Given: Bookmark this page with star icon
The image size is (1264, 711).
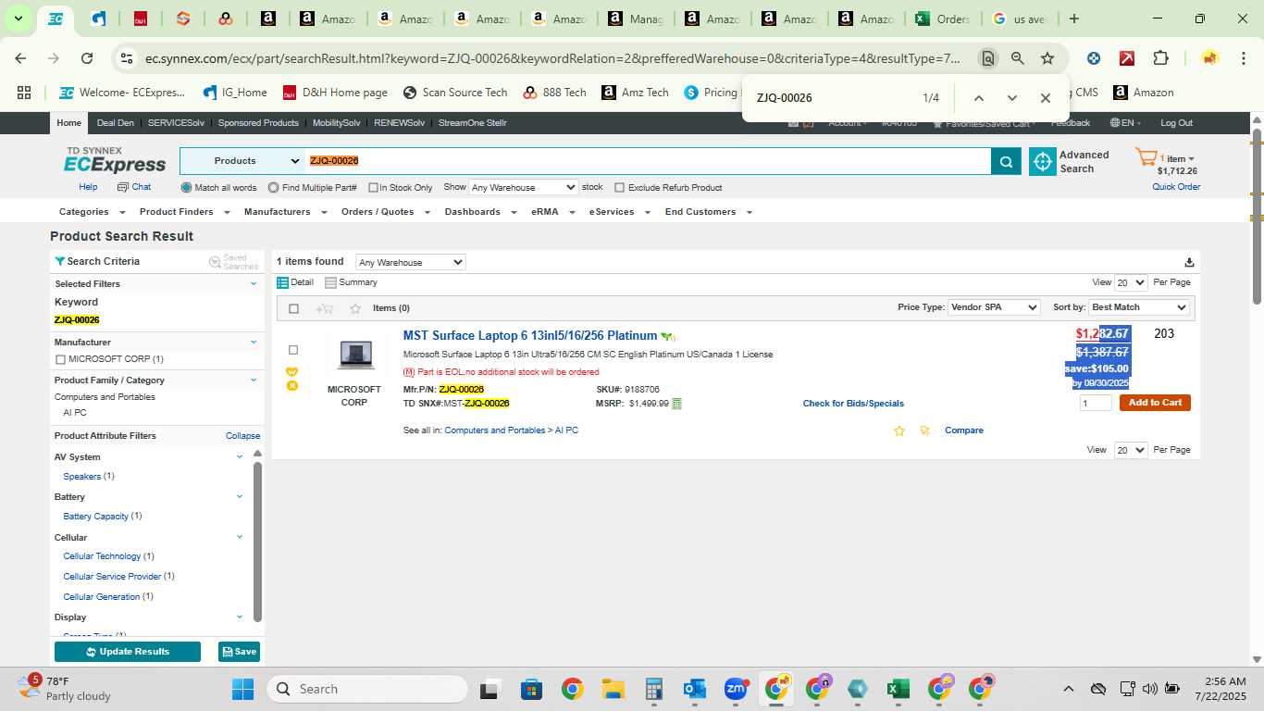Looking at the screenshot, I should click(1047, 58).
